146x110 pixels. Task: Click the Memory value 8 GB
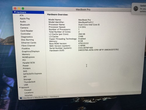[x=81, y=41]
